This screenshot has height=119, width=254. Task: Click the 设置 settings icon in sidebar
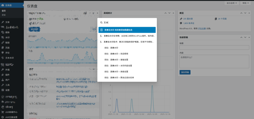point(3,90)
